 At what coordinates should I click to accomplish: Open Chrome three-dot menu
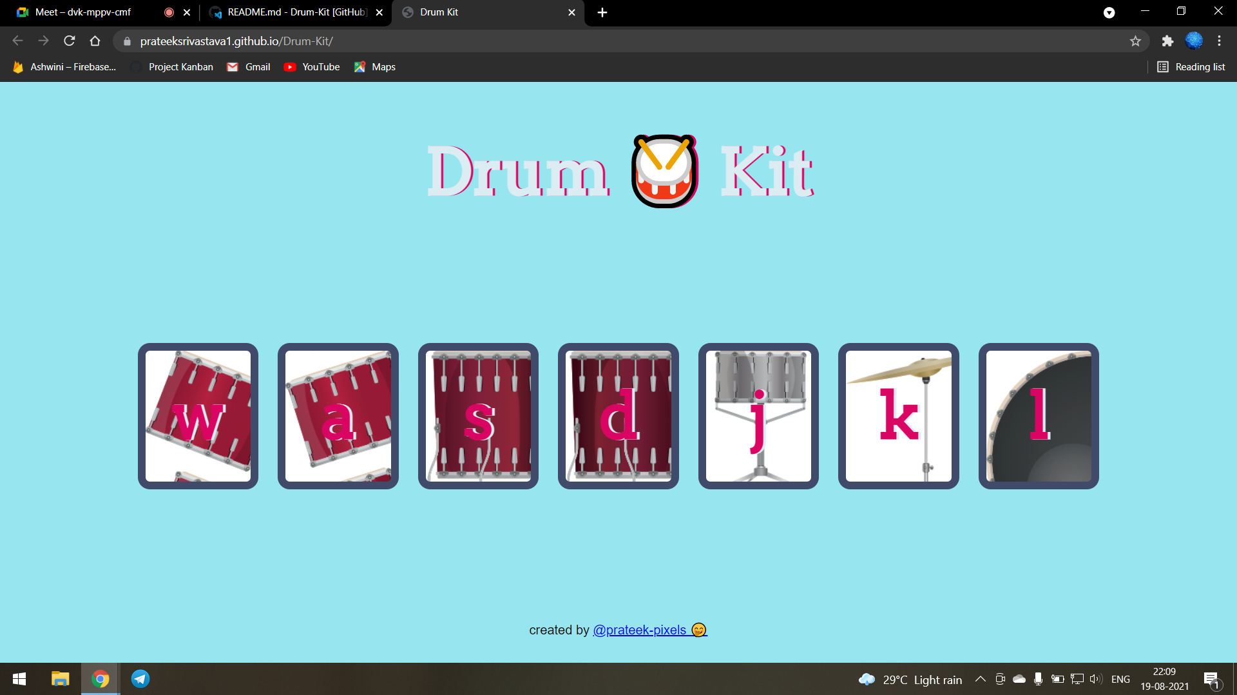[x=1219, y=41]
